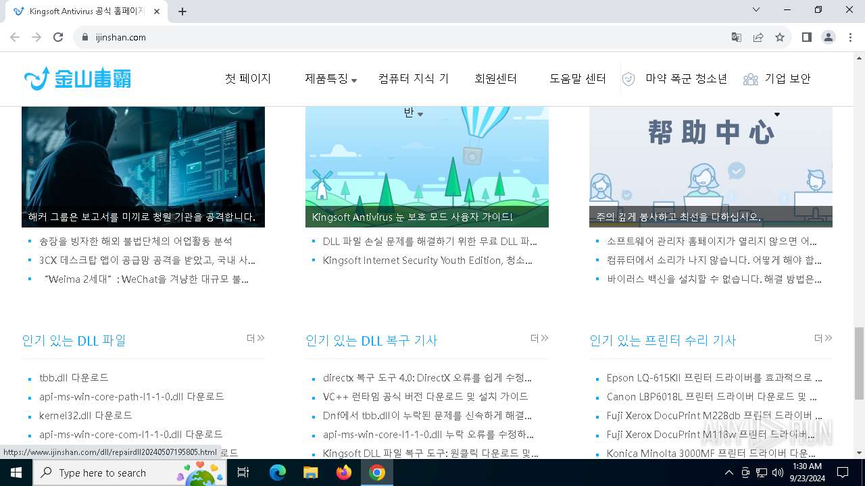Open VC++ 런타임 공식 버전 article

426,396
